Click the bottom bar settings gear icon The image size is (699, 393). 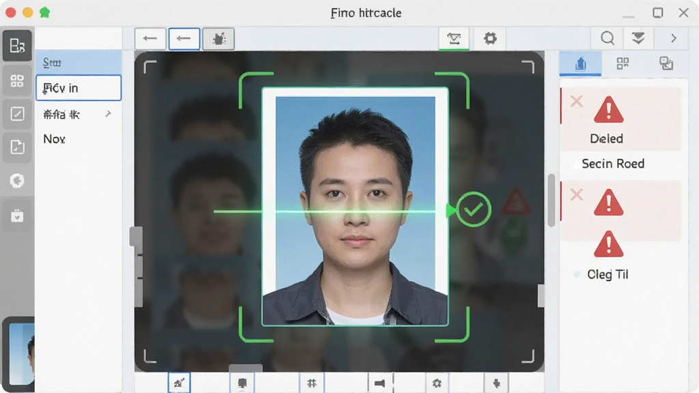coord(437,383)
